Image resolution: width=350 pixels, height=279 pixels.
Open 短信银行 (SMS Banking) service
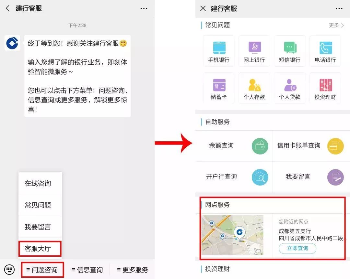pyautogui.click(x=290, y=51)
